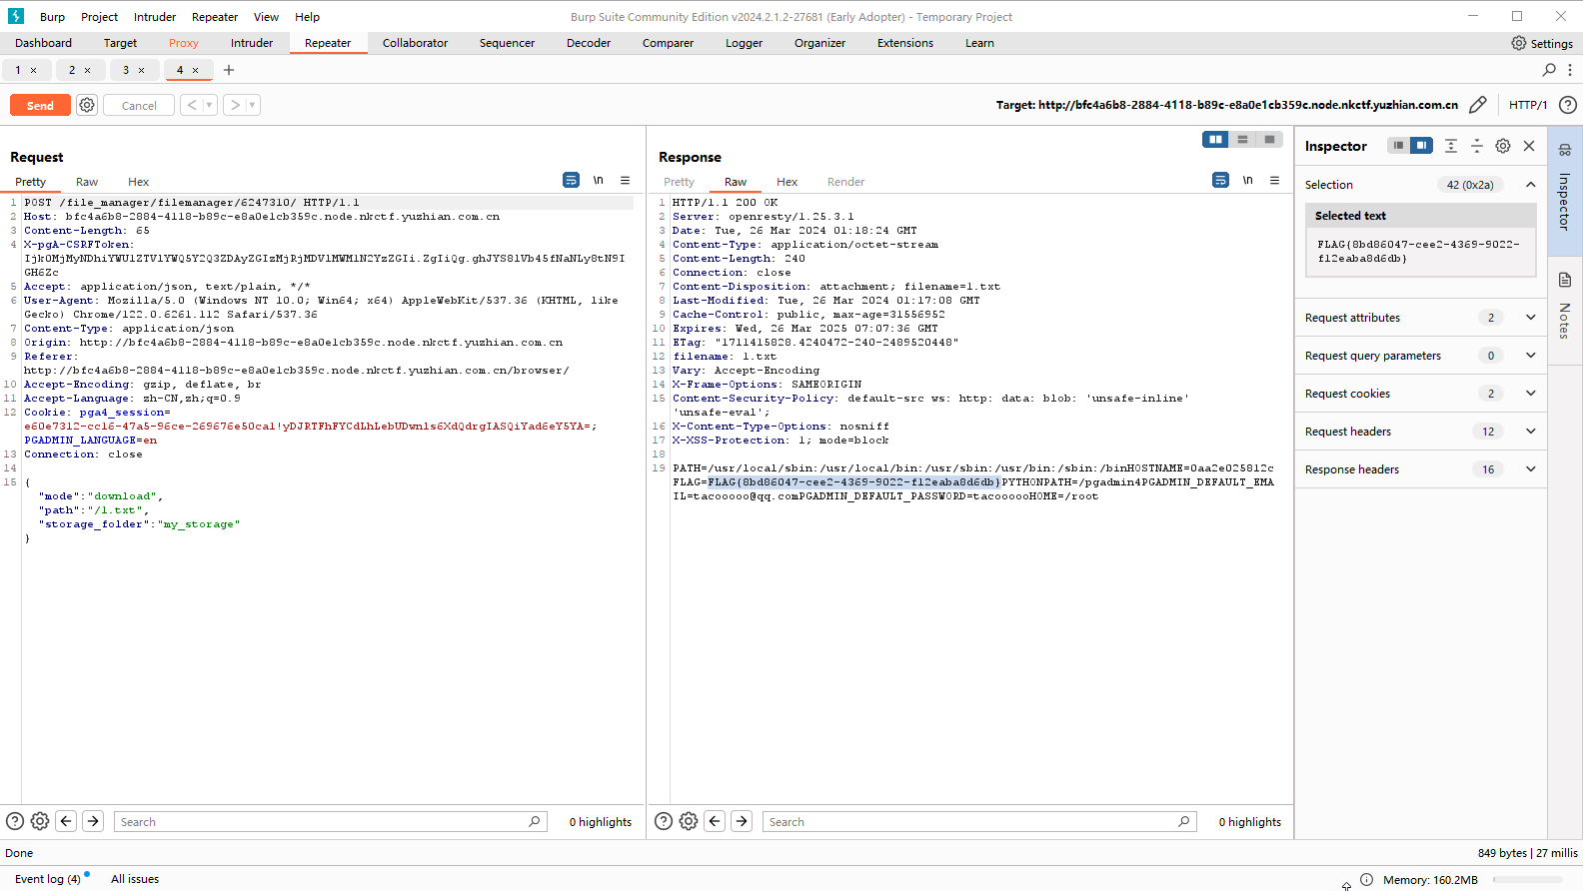This screenshot has height=891, width=1583.
Task: Open All issues in status bar
Action: (x=135, y=879)
